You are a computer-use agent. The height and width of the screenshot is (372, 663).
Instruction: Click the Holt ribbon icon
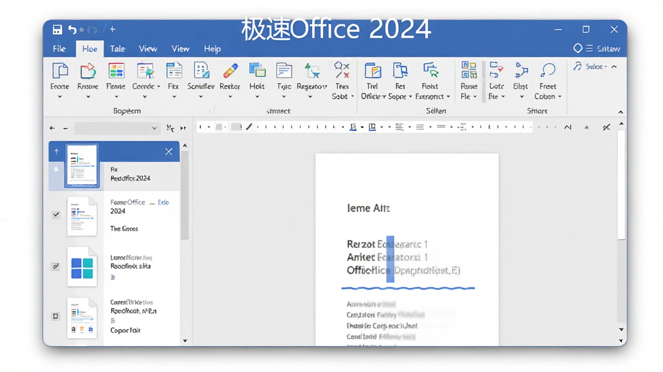[257, 71]
